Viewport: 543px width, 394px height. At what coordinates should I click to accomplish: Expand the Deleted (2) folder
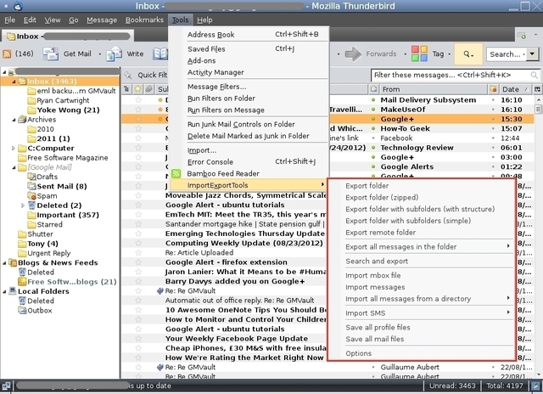click(23, 205)
